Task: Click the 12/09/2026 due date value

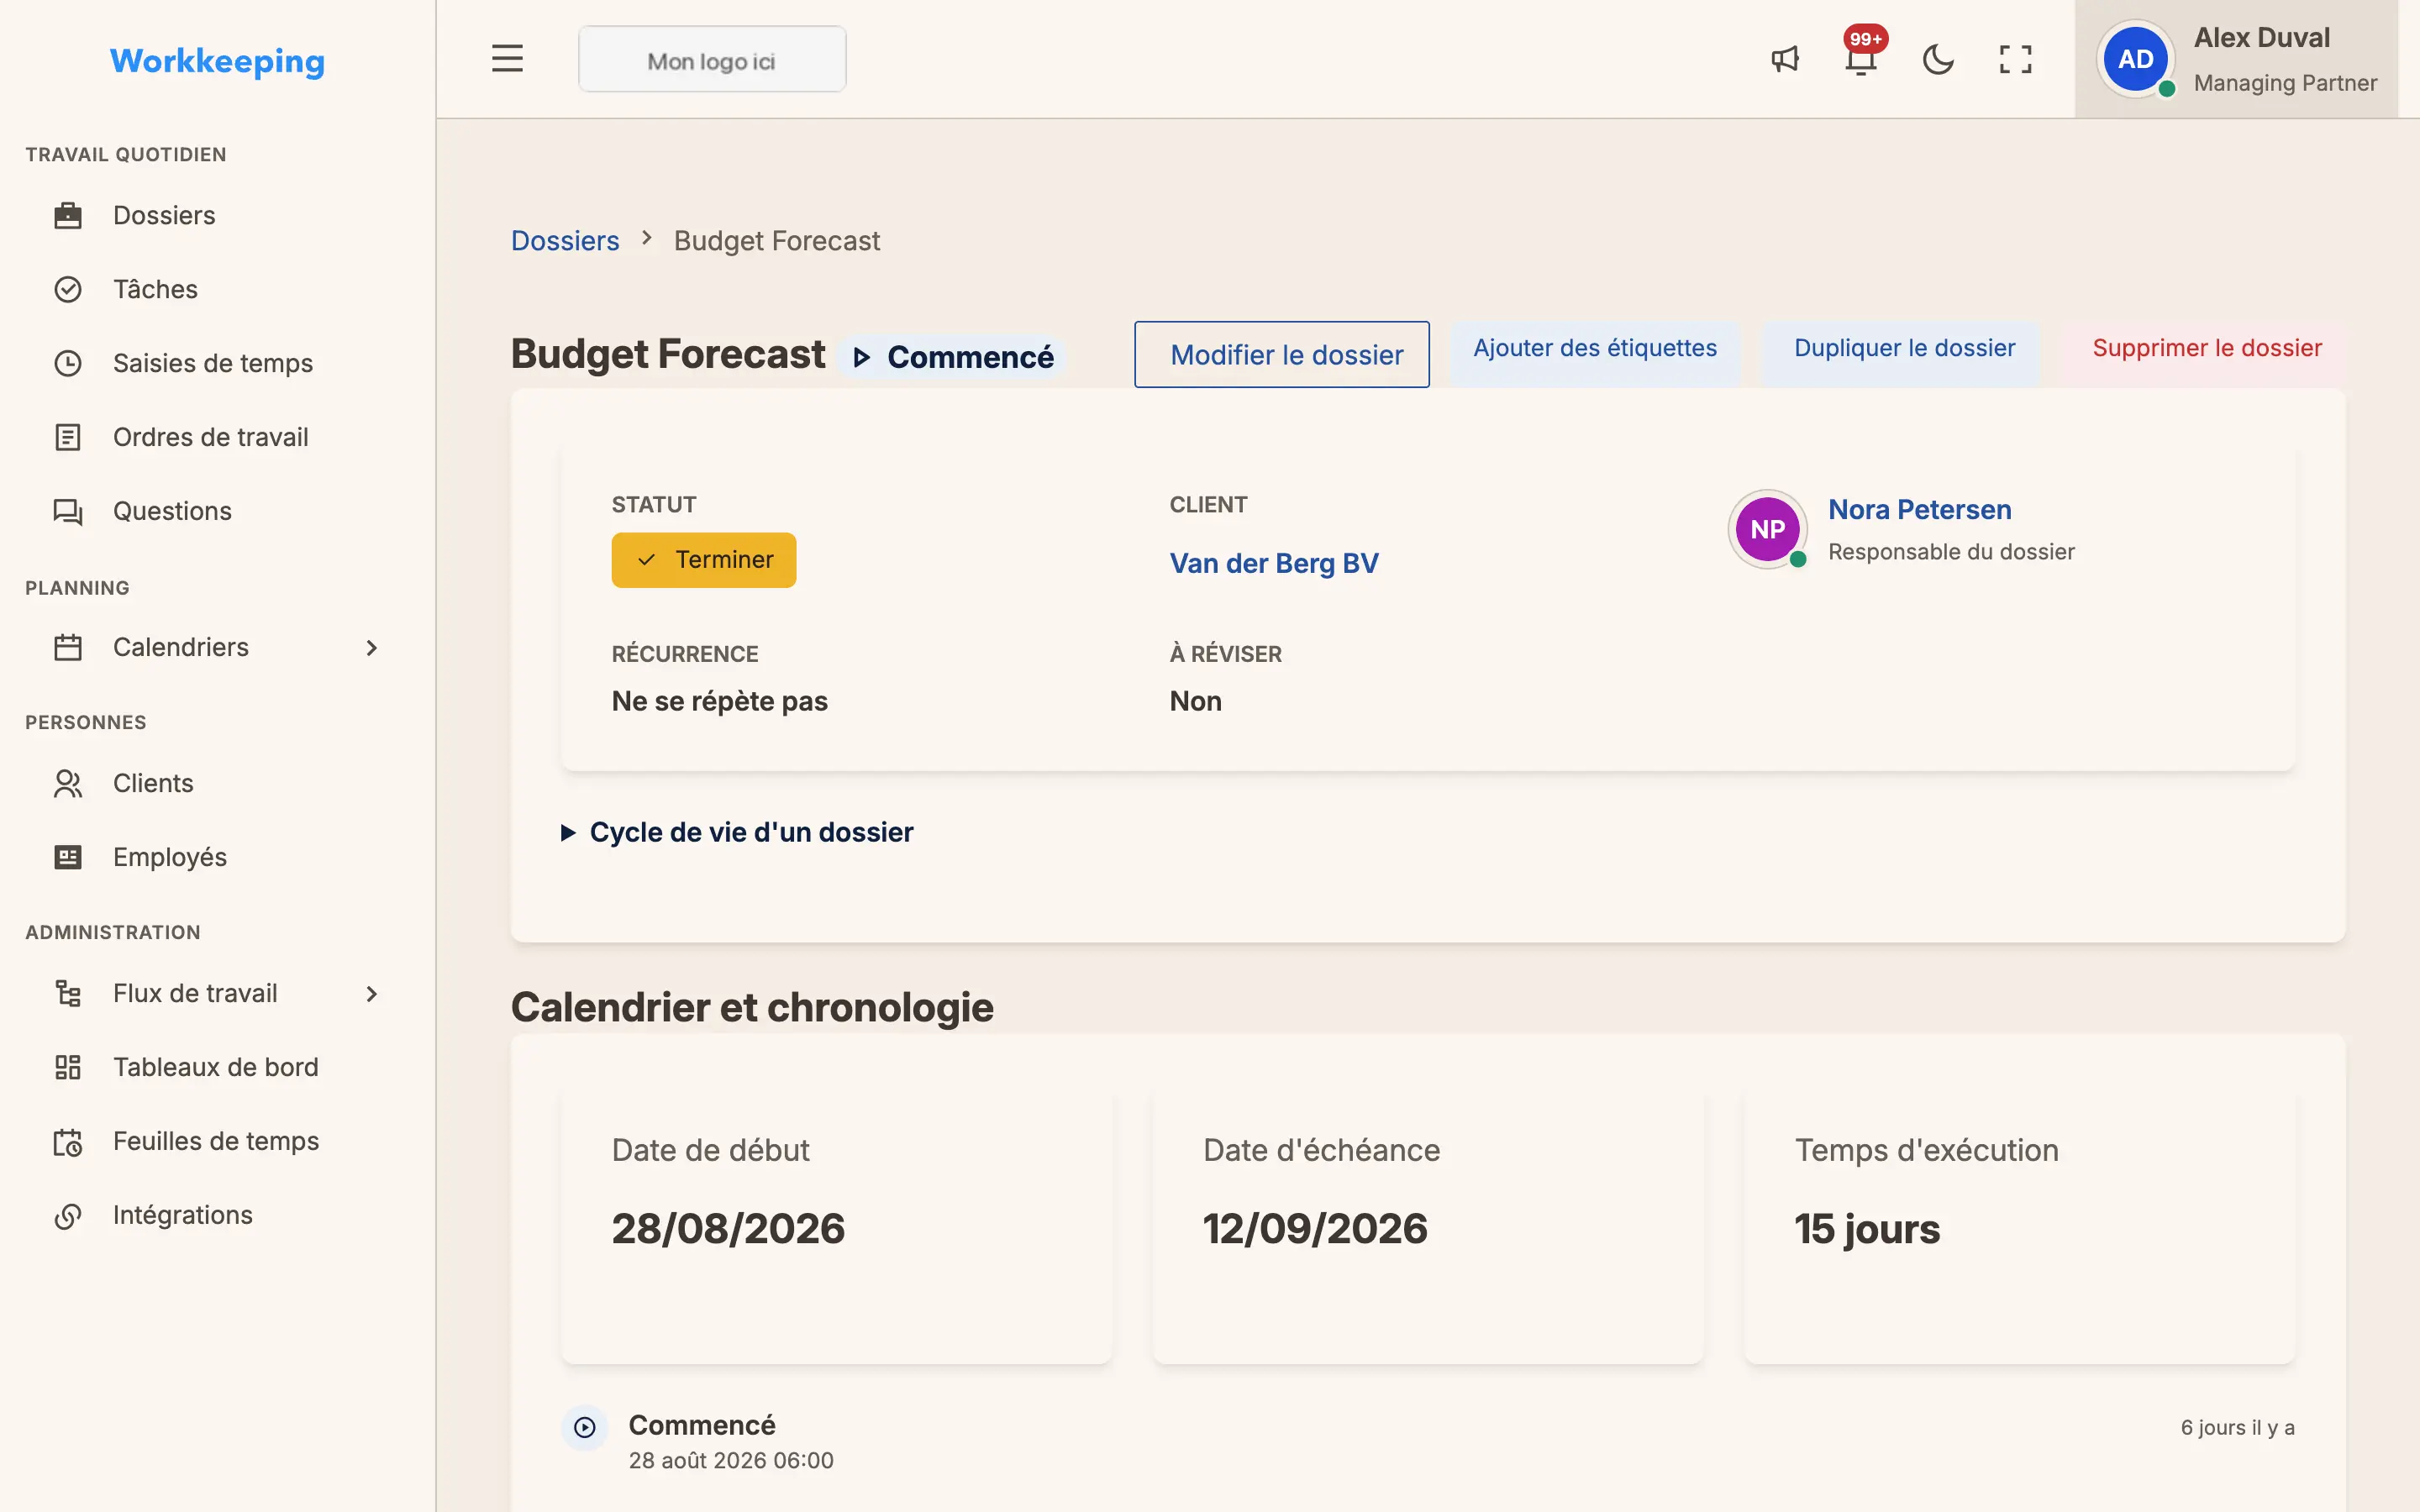Action: click(x=1315, y=1228)
